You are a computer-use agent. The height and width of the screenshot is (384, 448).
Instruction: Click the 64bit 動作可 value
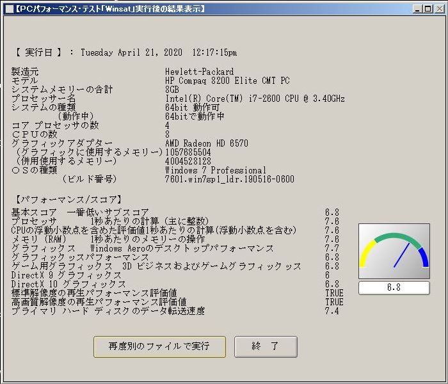pyautogui.click(x=192, y=108)
